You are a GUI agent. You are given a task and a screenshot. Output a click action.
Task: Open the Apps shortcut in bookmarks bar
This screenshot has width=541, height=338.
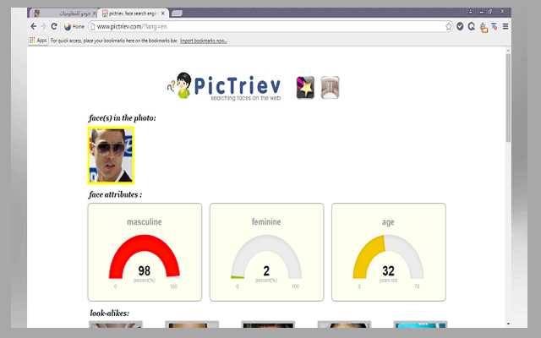[x=37, y=40]
